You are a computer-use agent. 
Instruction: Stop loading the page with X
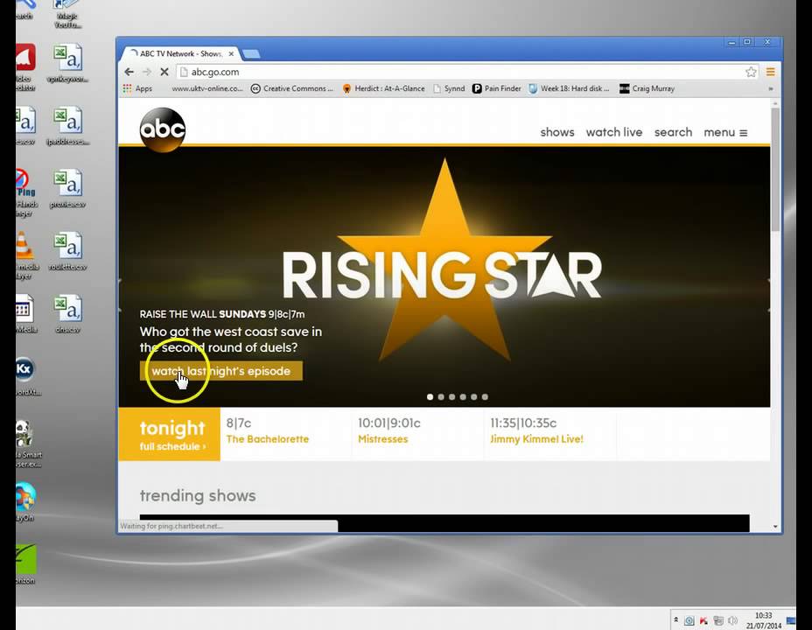pos(164,72)
